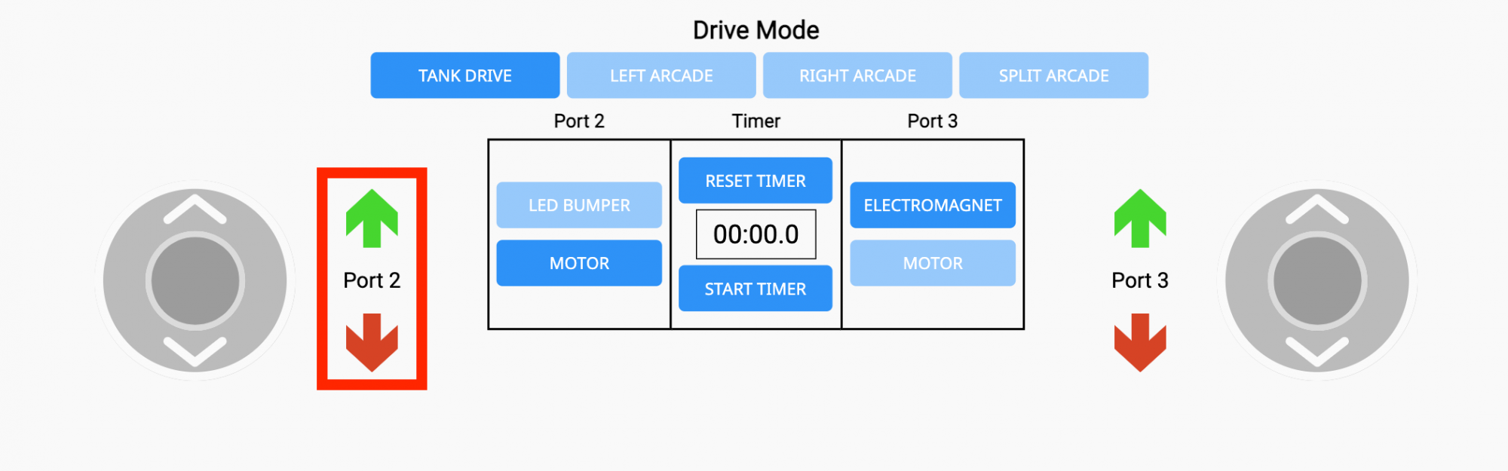The image size is (1508, 471).
Task: Activate Split Arcade drive mode
Action: click(1053, 75)
